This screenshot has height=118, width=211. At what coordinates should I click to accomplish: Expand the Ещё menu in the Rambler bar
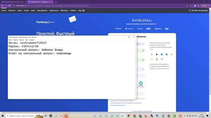pyautogui.click(x=81, y=10)
